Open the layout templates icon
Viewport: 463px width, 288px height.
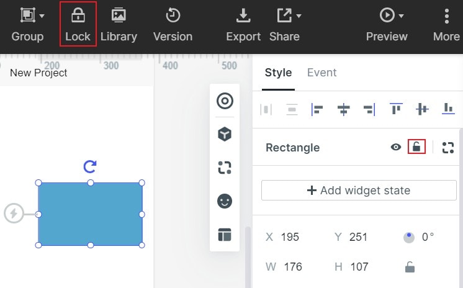pos(225,235)
